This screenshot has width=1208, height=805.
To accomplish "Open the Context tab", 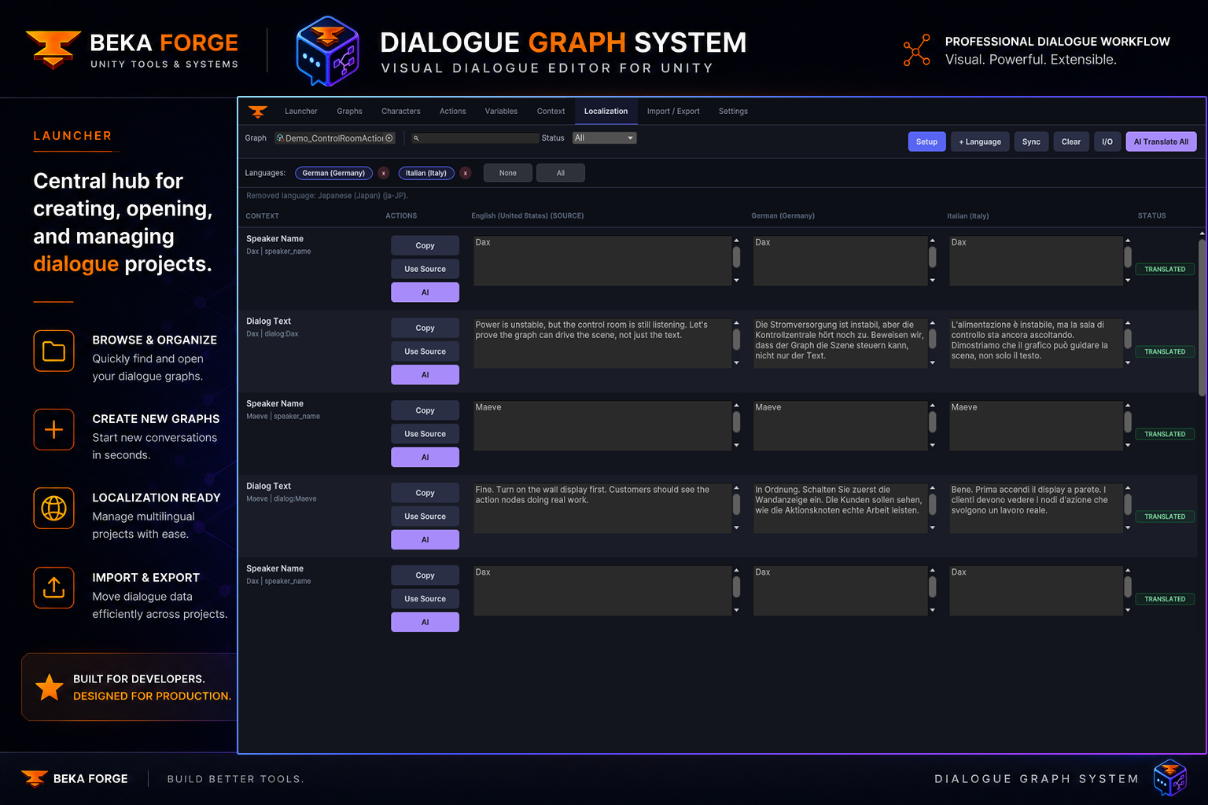I will [x=551, y=112].
